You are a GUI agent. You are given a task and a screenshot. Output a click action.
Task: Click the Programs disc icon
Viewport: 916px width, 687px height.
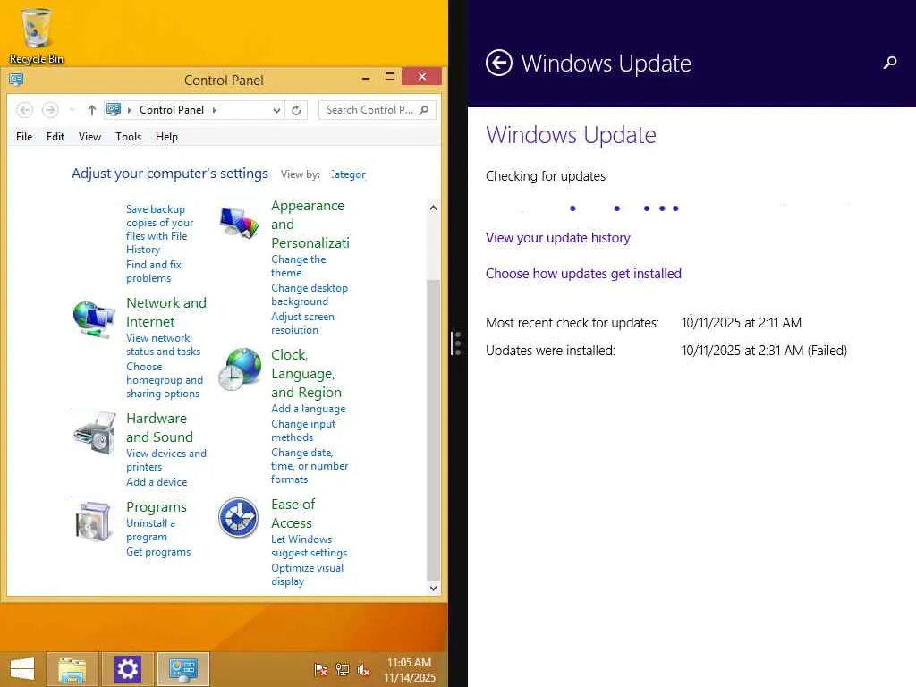(x=94, y=521)
